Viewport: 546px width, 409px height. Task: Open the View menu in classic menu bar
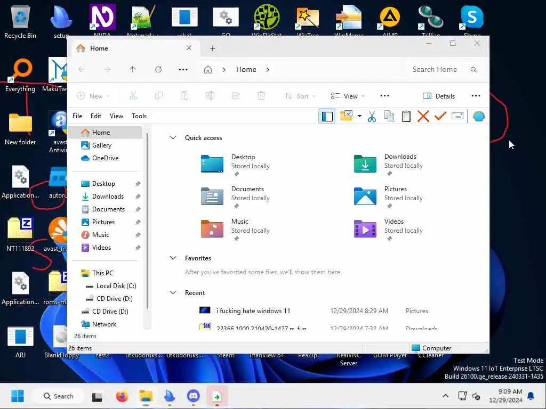pyautogui.click(x=116, y=116)
